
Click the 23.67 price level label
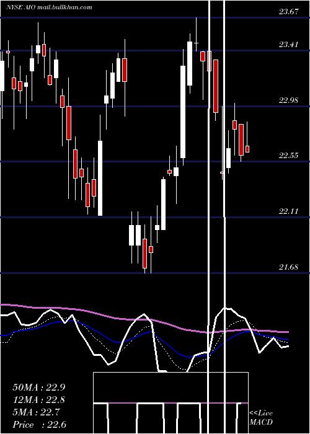tap(289, 12)
